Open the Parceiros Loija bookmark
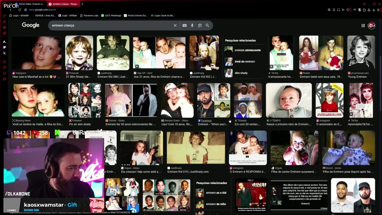Image resolution: width=382 pixels, height=215 pixels. 89,16
